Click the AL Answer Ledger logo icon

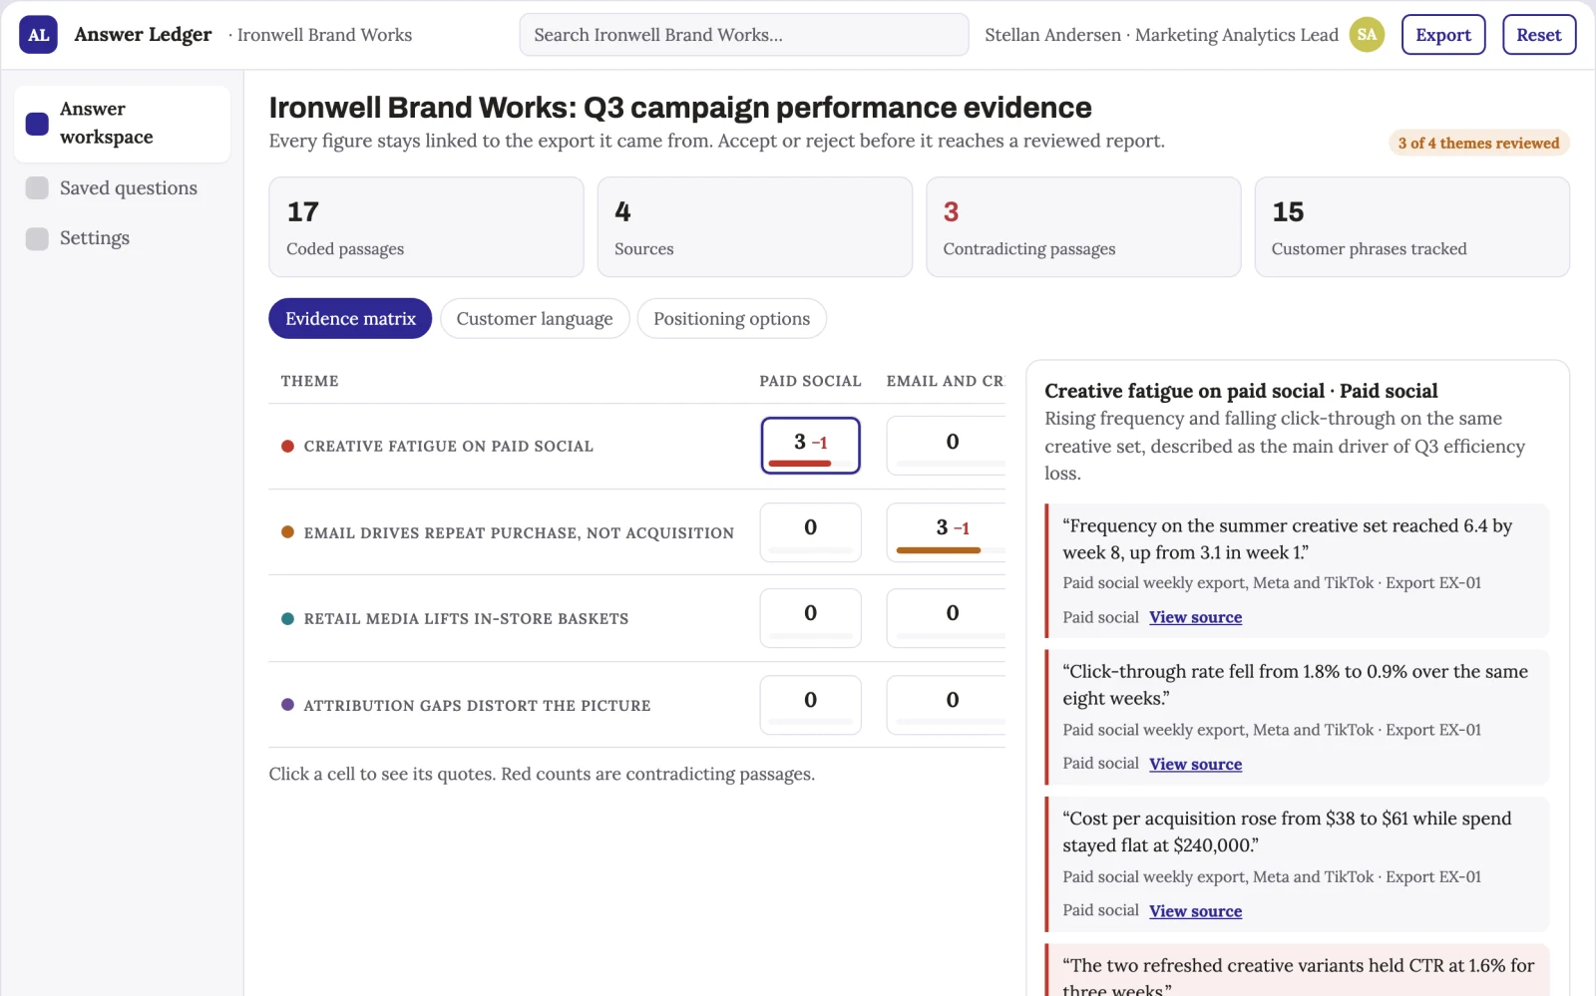[38, 35]
